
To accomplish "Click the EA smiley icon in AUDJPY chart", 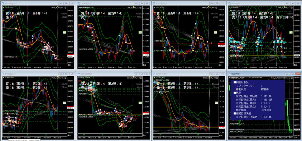I will (x=216, y=77).
